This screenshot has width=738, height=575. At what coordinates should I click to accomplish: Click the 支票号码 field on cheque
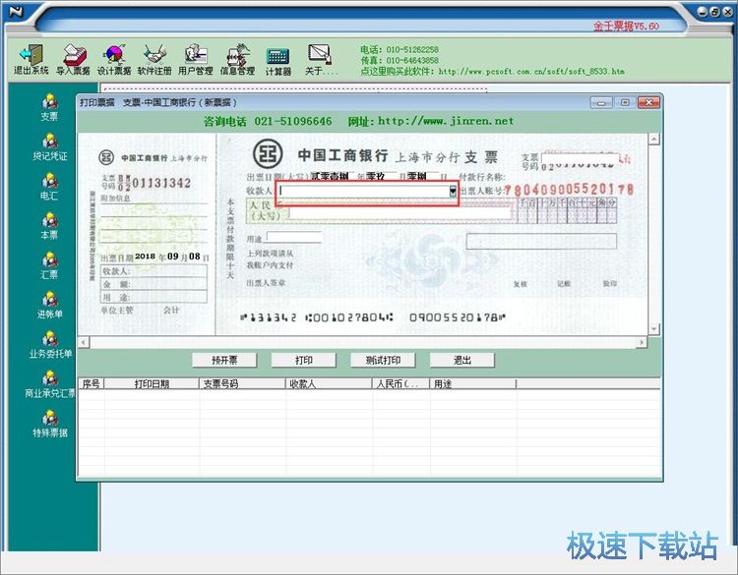tap(580, 160)
